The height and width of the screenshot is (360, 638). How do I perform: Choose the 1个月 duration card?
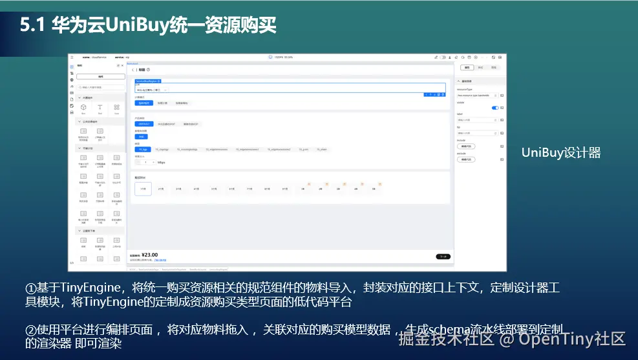click(x=144, y=189)
